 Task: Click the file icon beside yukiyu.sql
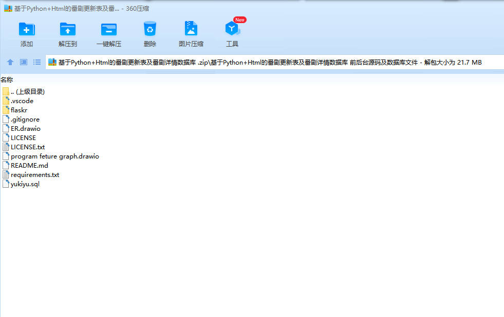point(6,184)
